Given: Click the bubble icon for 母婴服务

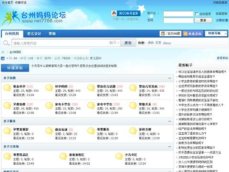Looking at the screenshot, I should [x=91, y=131].
